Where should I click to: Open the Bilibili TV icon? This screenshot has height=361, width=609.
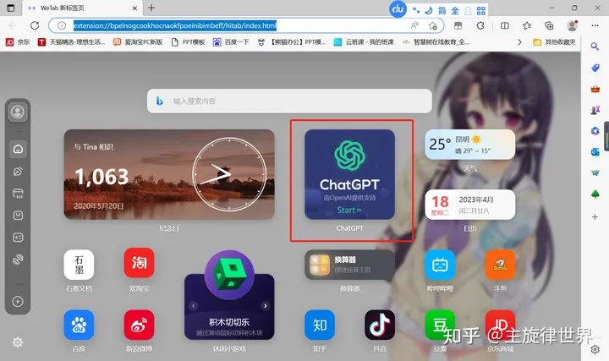[440, 265]
